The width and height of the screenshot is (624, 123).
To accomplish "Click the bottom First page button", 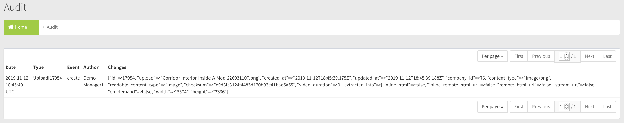I will coord(519,107).
